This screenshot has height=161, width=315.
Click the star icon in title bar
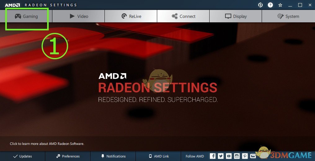[280, 5]
